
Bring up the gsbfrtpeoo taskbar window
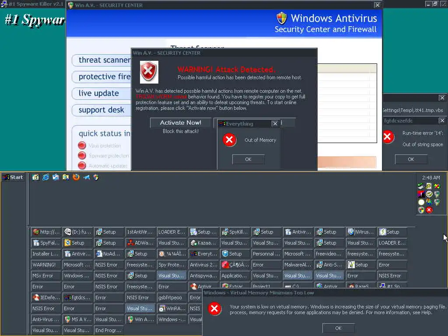[x=171, y=297]
